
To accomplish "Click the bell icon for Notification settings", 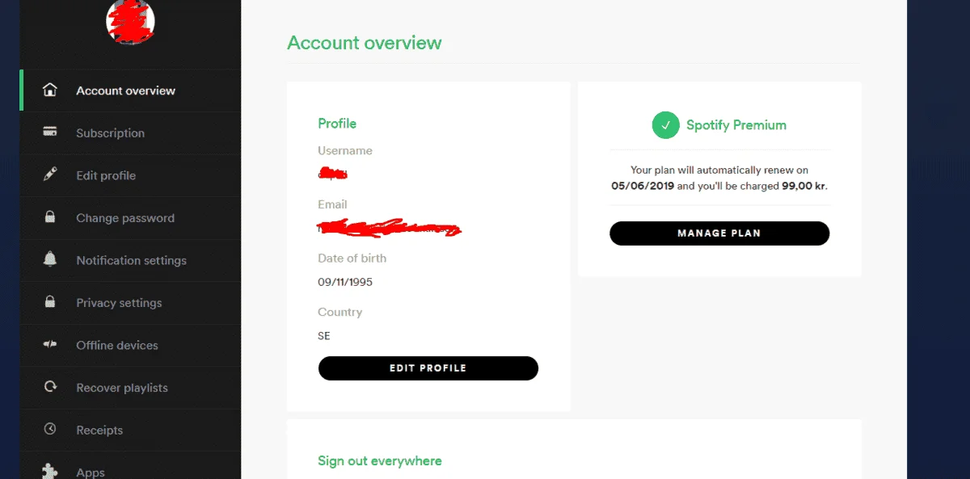I will tap(50, 259).
